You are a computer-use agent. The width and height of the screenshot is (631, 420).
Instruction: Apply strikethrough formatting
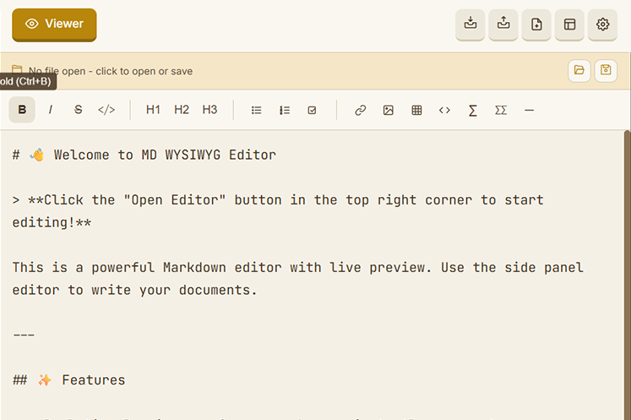(78, 110)
